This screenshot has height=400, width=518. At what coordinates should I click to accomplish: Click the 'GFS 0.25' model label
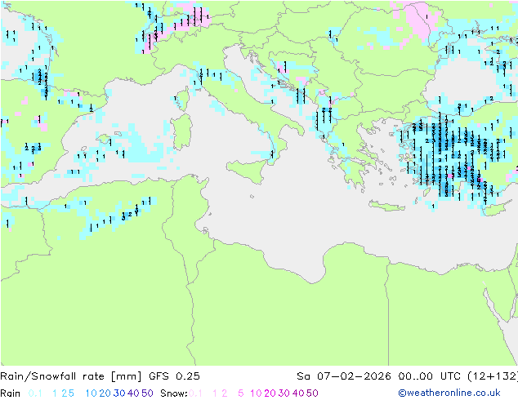174,376
